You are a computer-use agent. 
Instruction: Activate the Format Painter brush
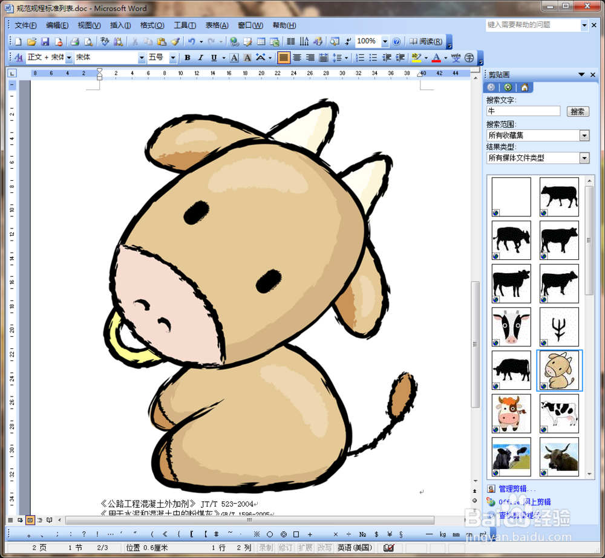pos(175,41)
